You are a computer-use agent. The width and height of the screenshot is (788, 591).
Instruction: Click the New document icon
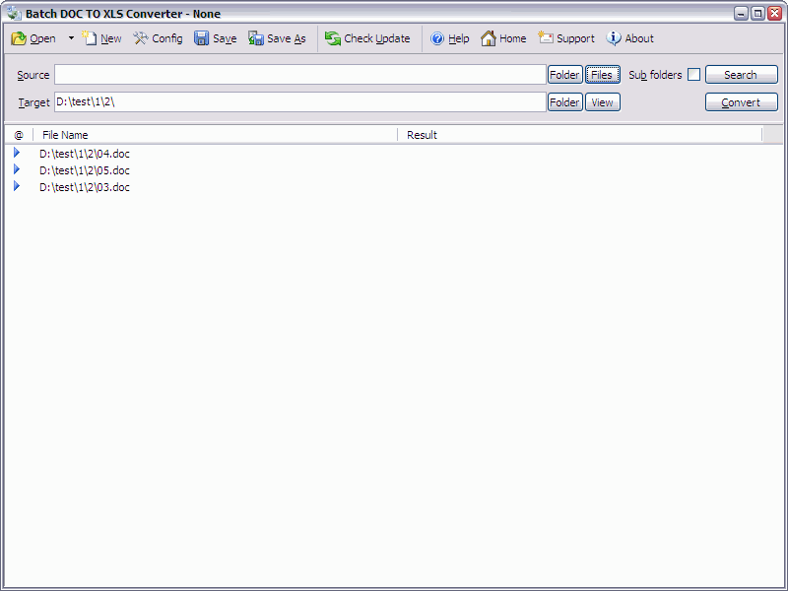coord(89,38)
